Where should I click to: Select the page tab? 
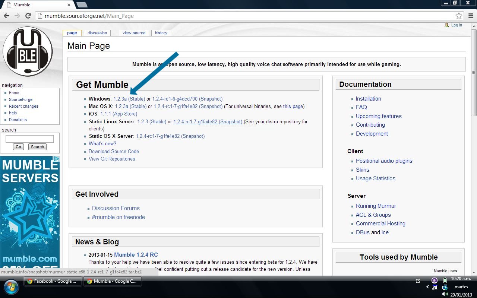click(x=72, y=33)
